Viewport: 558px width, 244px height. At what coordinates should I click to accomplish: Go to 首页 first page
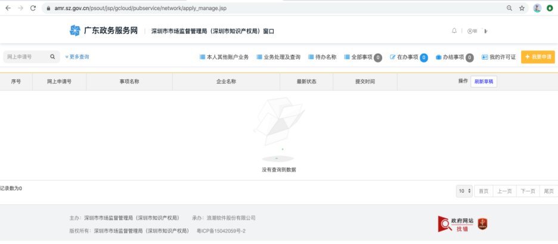click(x=483, y=192)
